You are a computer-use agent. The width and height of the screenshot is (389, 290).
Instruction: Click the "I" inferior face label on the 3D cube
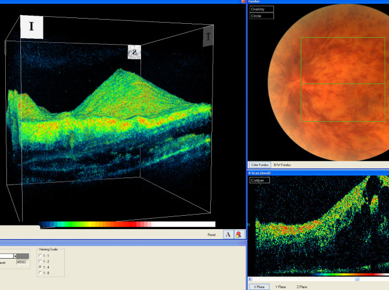pyautogui.click(x=31, y=27)
